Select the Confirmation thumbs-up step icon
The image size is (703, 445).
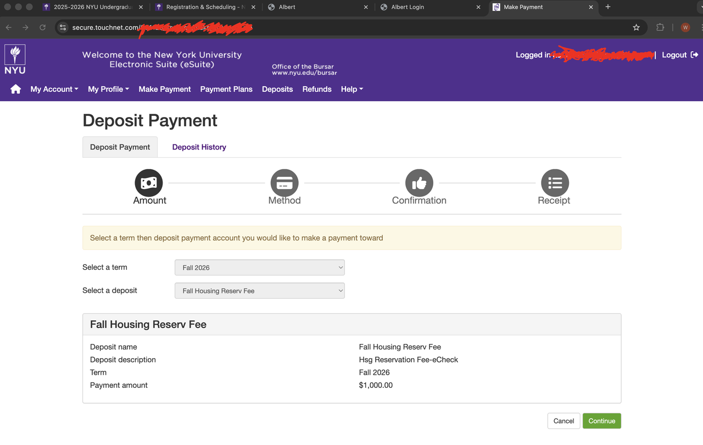tap(419, 182)
